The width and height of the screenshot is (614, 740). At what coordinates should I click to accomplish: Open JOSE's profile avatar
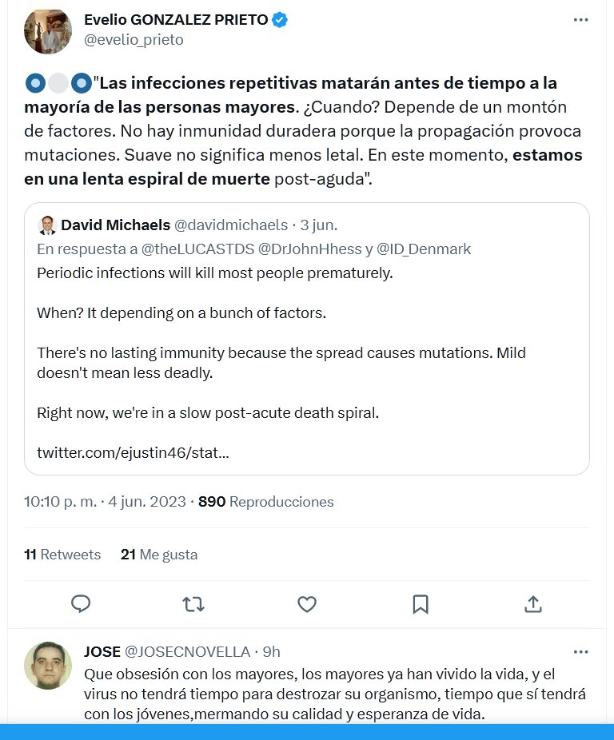[x=48, y=665]
